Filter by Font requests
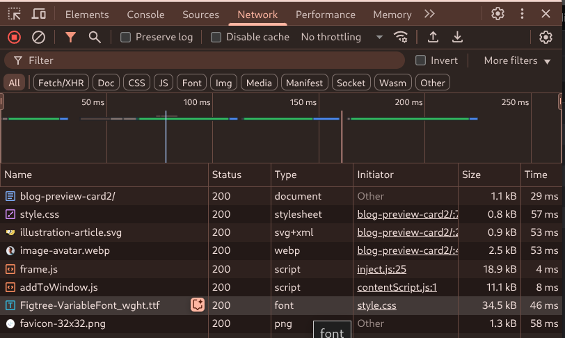Image resolution: width=565 pixels, height=338 pixels. click(x=192, y=83)
